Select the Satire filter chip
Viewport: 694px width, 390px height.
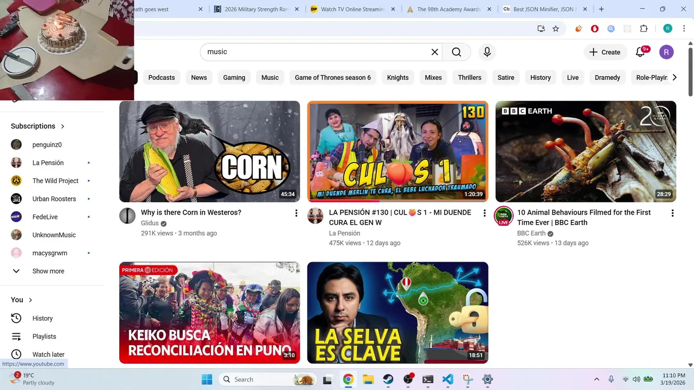tap(506, 77)
